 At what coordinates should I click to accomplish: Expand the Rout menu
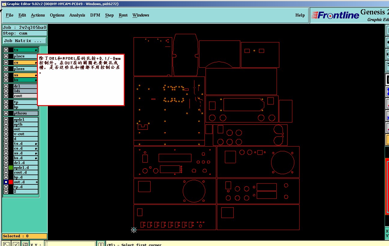coord(123,15)
